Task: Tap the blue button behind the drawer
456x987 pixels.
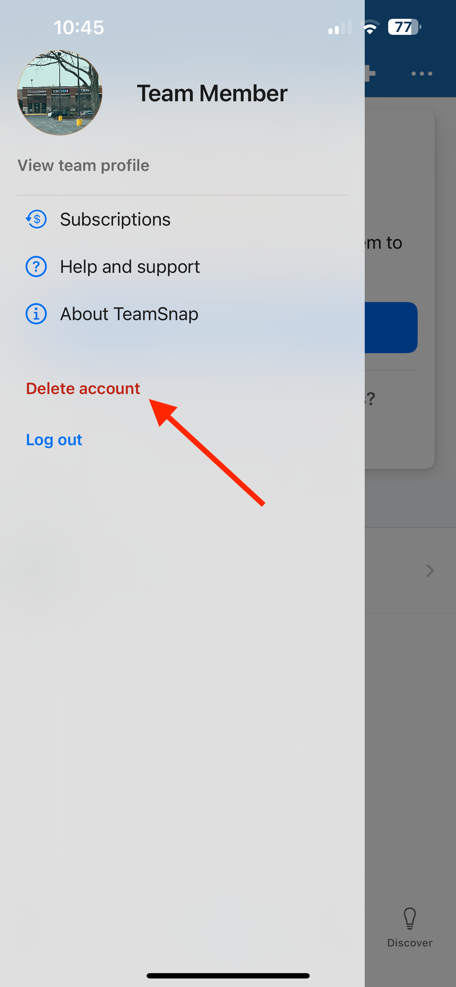Action: [391, 328]
